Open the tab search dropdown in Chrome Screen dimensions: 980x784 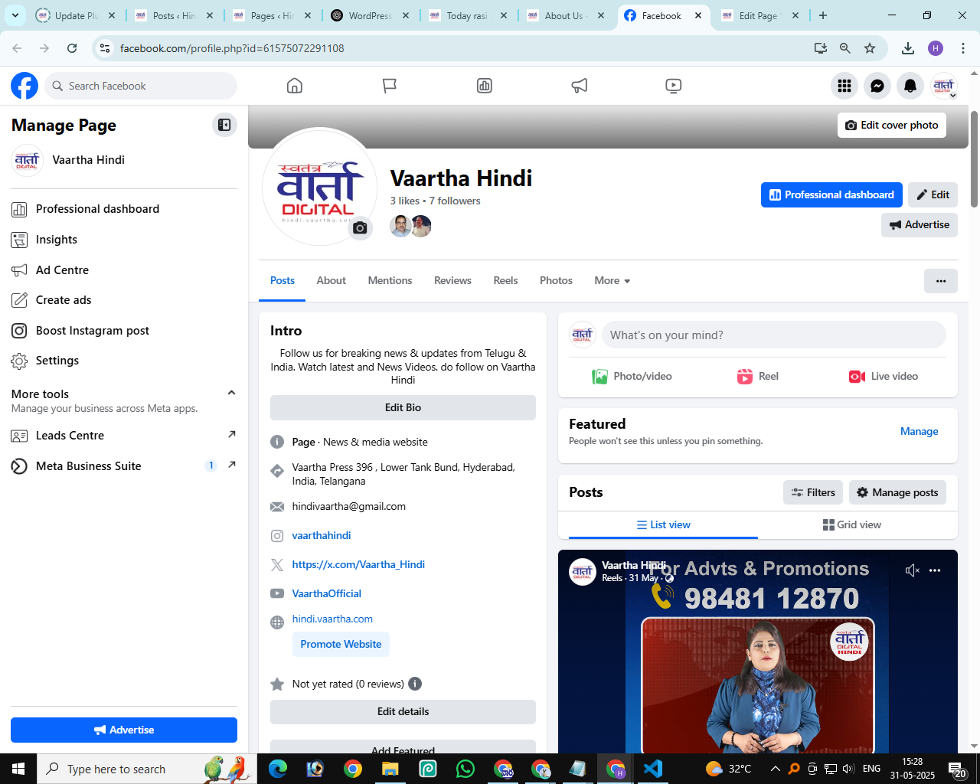click(15, 15)
